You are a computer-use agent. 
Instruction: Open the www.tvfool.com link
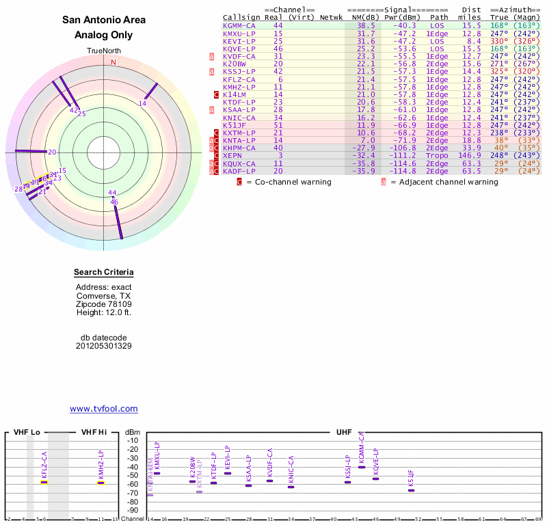pyautogui.click(x=104, y=409)
